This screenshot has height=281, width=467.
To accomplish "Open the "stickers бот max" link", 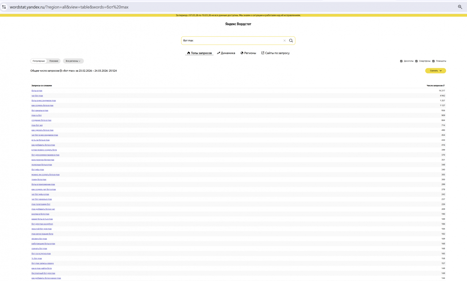I will (39, 239).
